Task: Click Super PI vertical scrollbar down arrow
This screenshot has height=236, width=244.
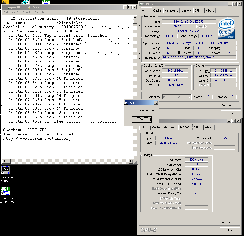Action: [135, 157]
